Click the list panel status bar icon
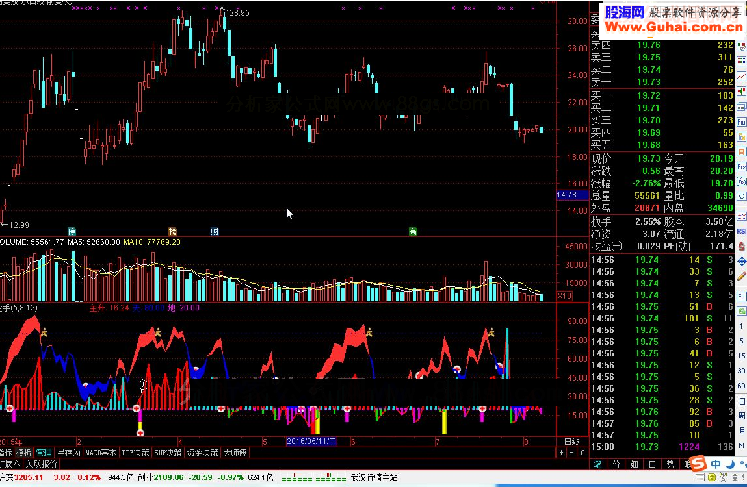Image resolution: width=747 pixels, height=487 pixels. (700, 477)
